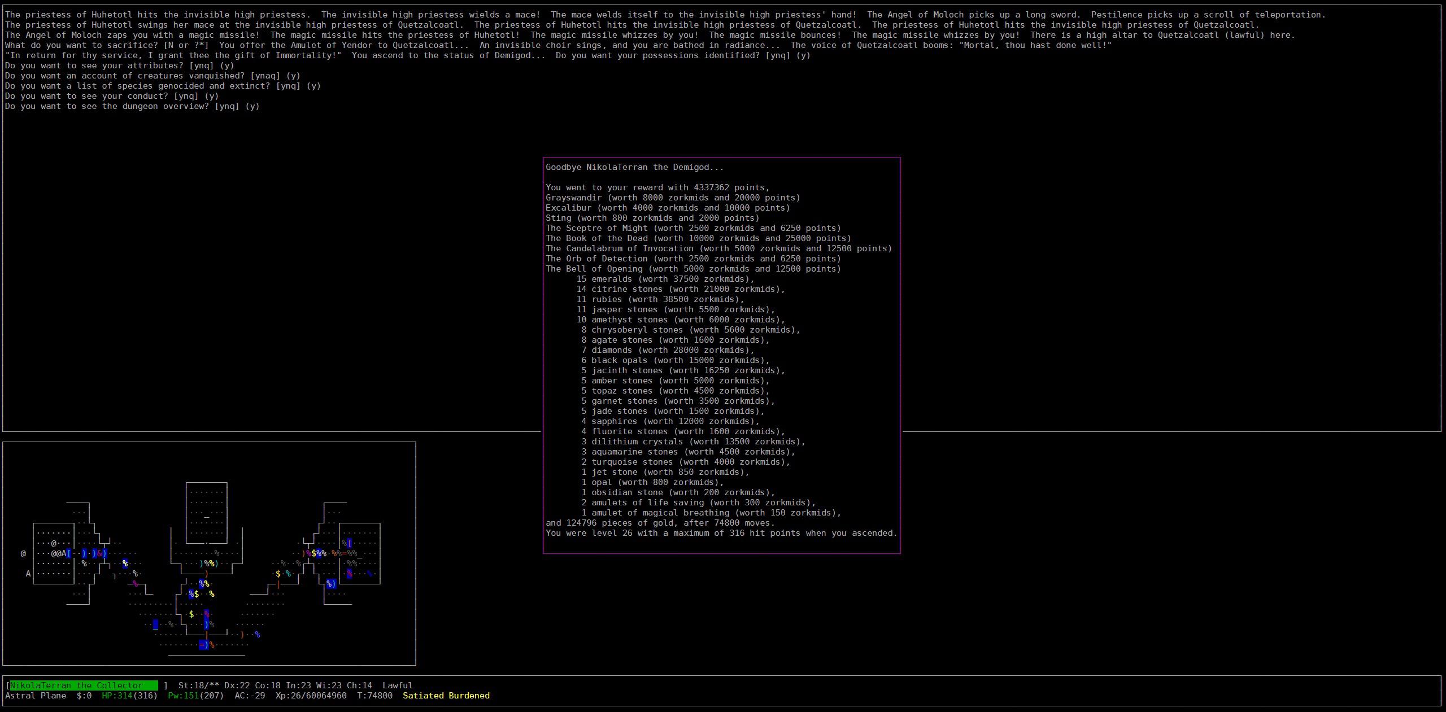
Task: Click the Goodbye NikolaTerran the Demigod heading
Action: pos(634,167)
